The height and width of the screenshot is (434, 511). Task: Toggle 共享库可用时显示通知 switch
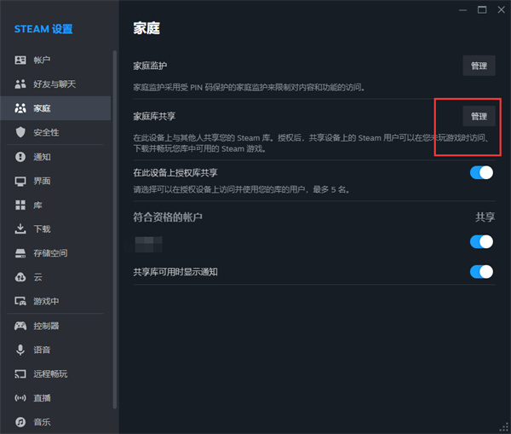[481, 272]
